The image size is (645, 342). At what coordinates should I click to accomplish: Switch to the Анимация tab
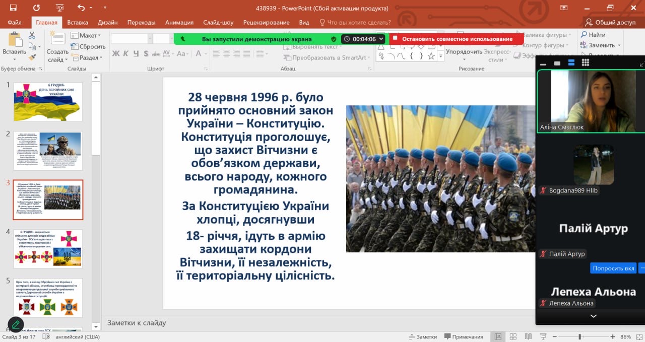(x=179, y=23)
